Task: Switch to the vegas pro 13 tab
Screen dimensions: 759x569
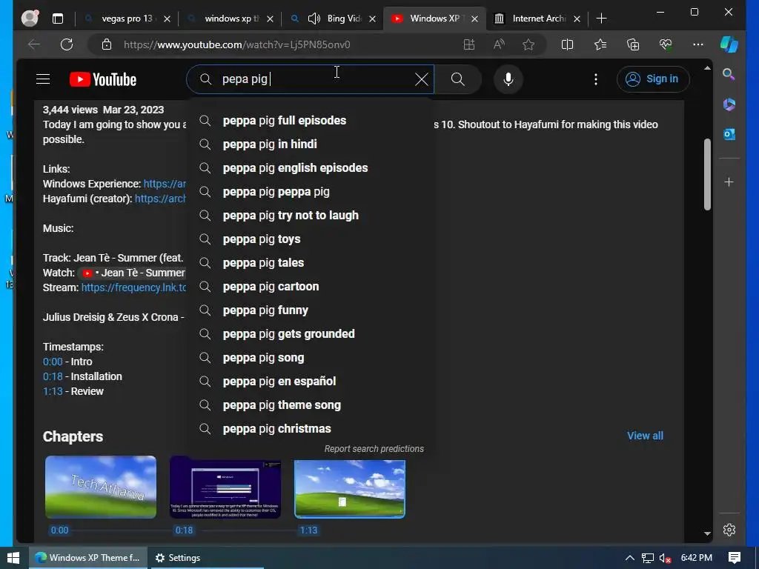Action: point(127,19)
